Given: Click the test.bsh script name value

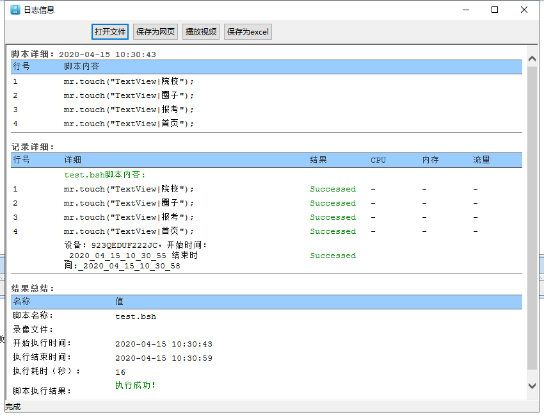Looking at the screenshot, I should [136, 316].
